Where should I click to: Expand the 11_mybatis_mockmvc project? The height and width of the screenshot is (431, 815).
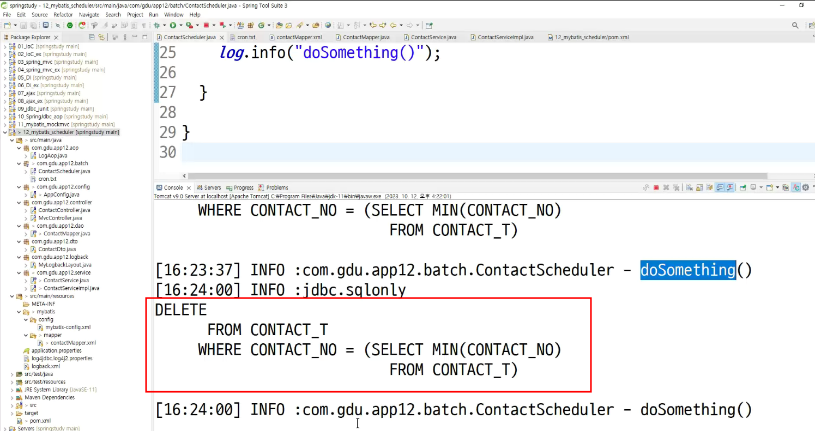click(5, 124)
